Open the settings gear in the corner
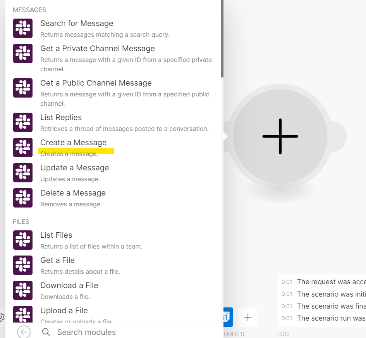Viewport: 366px width, 338px height. [x=2, y=317]
